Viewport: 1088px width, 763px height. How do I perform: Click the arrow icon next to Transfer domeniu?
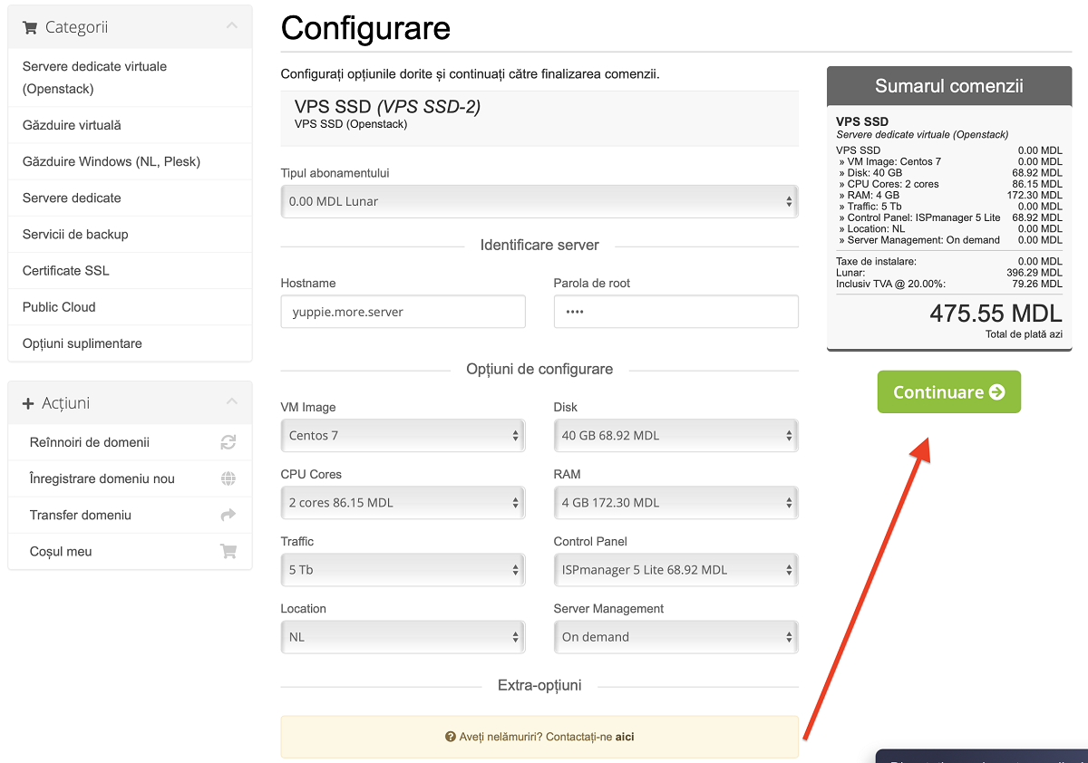click(228, 515)
